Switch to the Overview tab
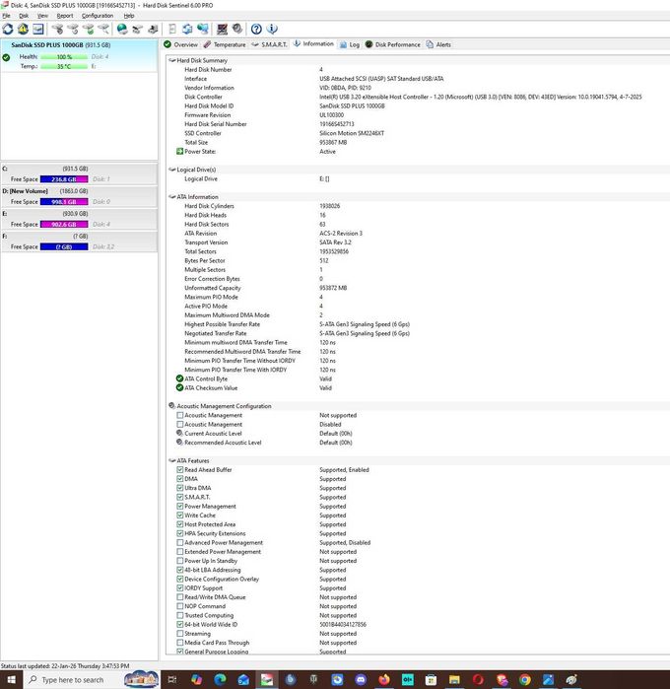The image size is (670, 689). tap(180, 44)
